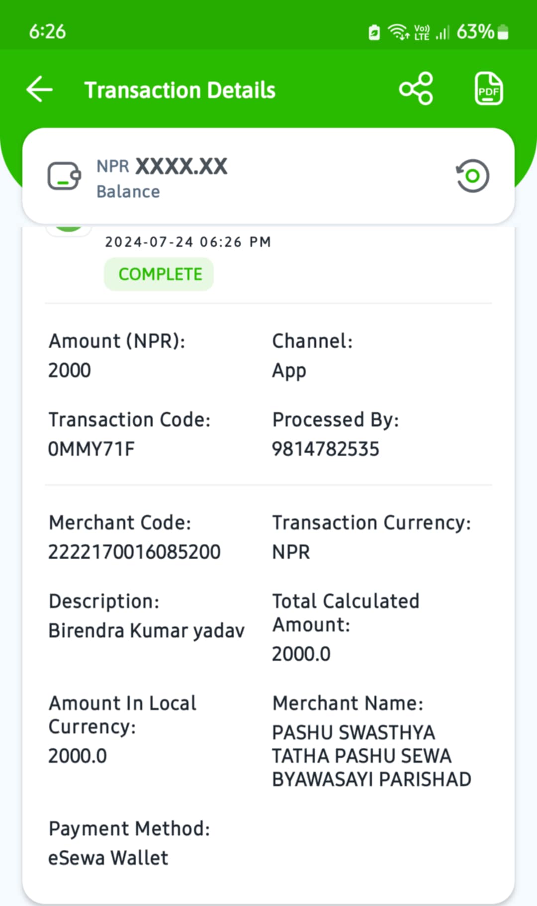Select description Birendra Kumar yadav
This screenshot has height=906, width=537.
pyautogui.click(x=147, y=631)
